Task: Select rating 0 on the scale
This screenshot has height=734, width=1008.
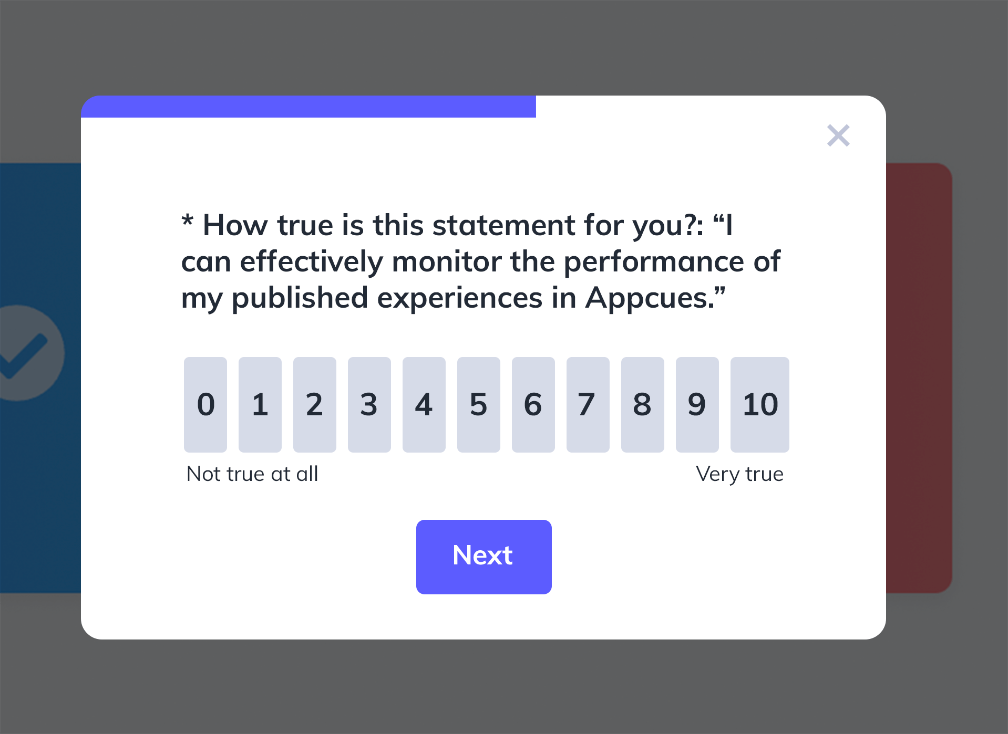Action: [205, 404]
